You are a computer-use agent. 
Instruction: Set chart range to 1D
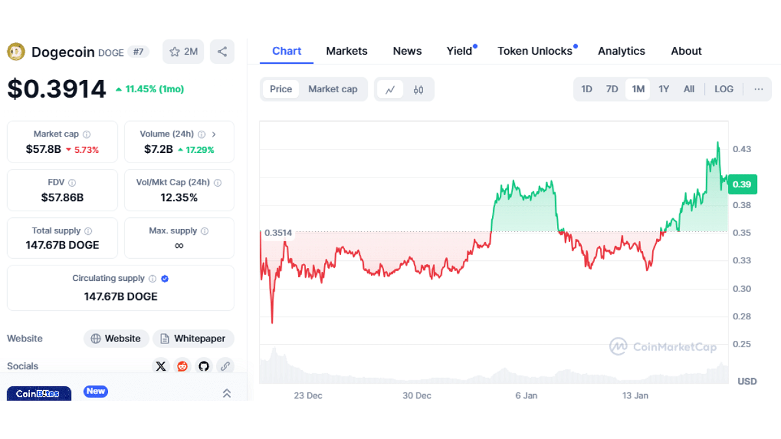pos(586,89)
